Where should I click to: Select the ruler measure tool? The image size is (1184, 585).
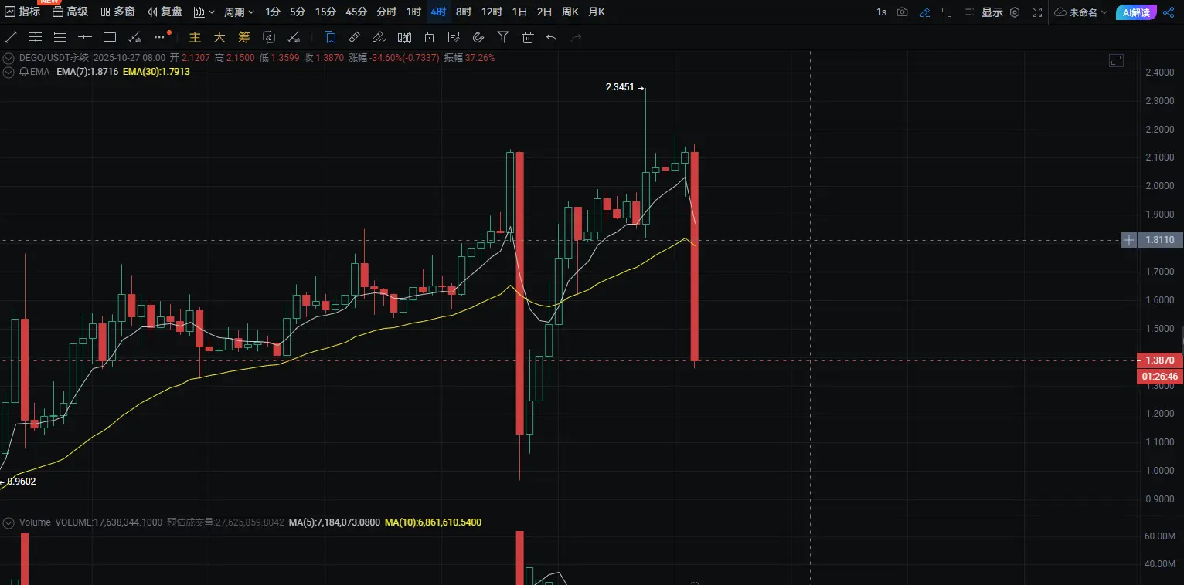[x=355, y=36]
